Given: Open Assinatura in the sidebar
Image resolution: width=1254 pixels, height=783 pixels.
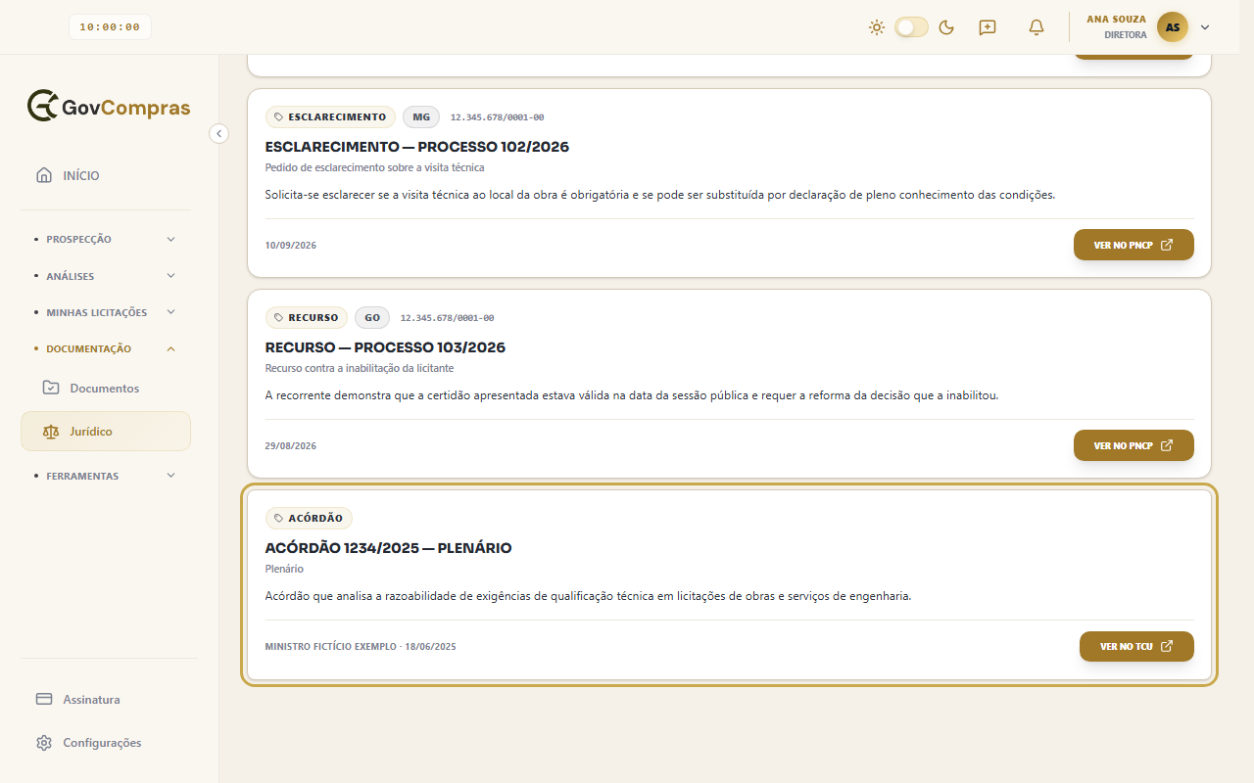Looking at the screenshot, I should [105, 700].
